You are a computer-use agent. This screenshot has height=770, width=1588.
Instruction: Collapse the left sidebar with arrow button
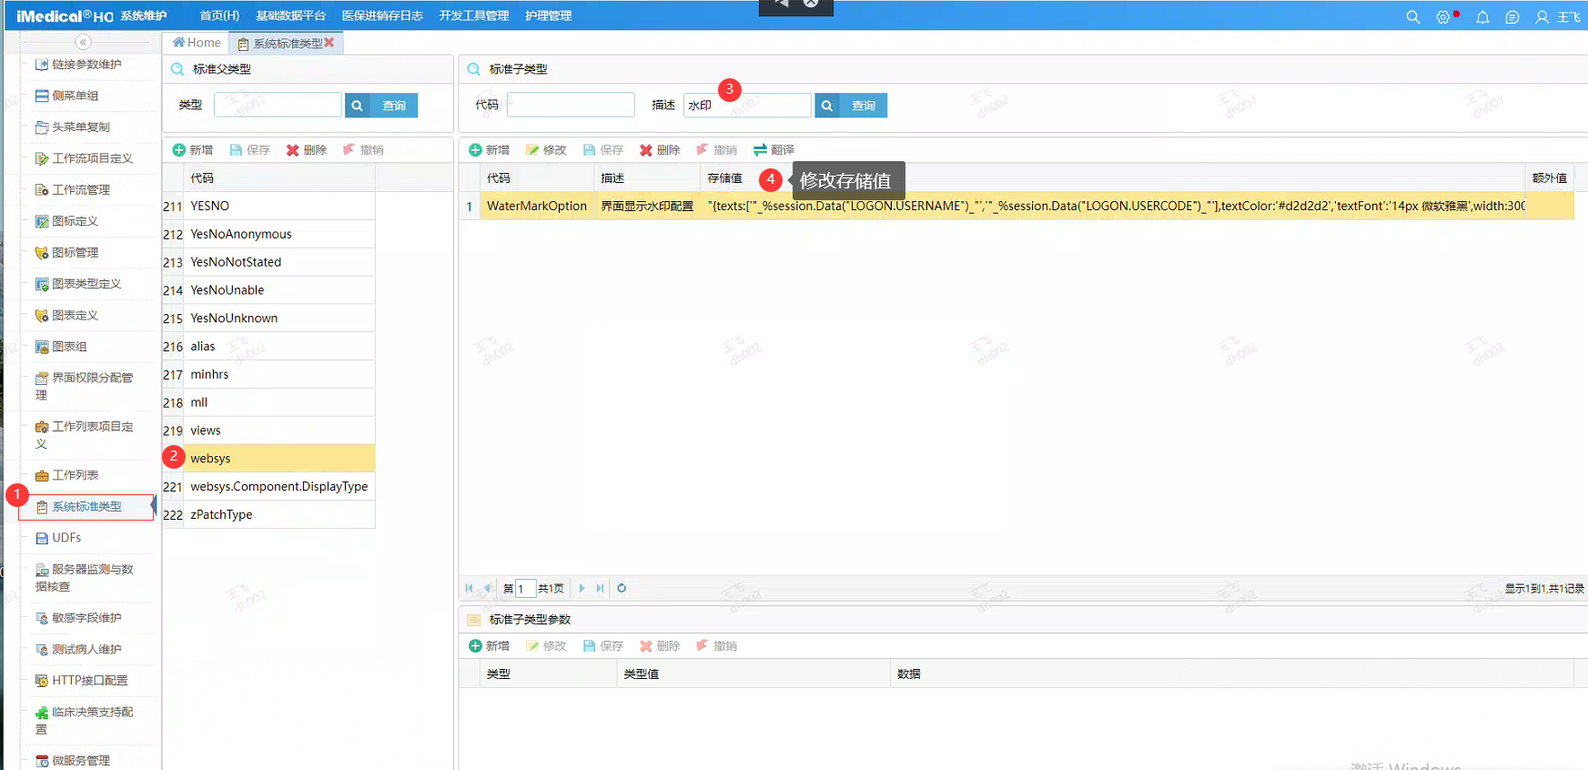click(x=83, y=42)
